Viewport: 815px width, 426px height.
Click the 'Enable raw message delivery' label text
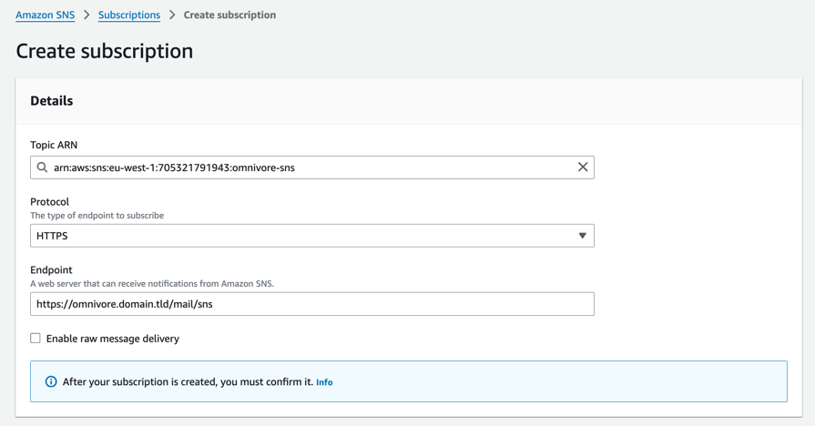112,339
